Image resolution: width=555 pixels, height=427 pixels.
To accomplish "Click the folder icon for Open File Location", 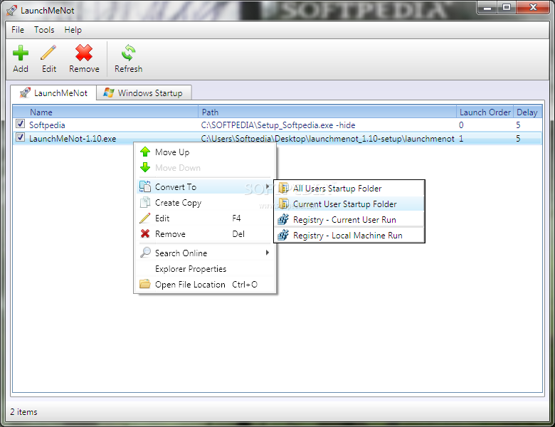I will click(145, 284).
